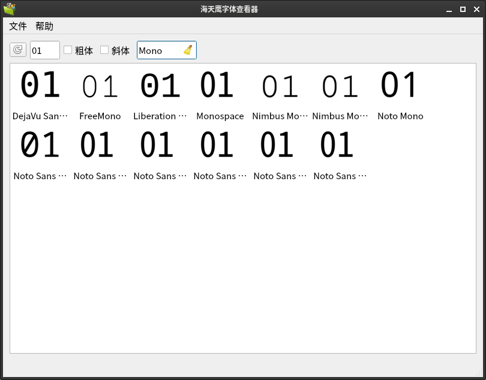Open the 文件 menu
486x380 pixels.
point(18,26)
